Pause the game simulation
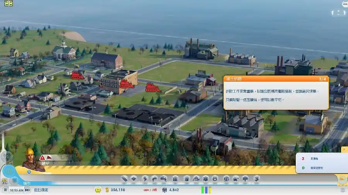 5,190
